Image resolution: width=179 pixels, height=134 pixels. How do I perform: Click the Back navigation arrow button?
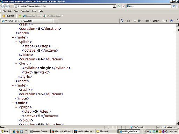click(x=3, y=6)
